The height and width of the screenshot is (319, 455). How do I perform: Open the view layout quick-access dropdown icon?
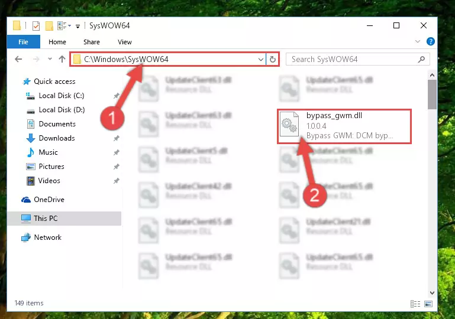64,26
